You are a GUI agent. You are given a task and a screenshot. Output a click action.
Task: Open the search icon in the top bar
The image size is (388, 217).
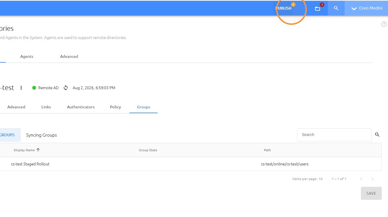336,8
